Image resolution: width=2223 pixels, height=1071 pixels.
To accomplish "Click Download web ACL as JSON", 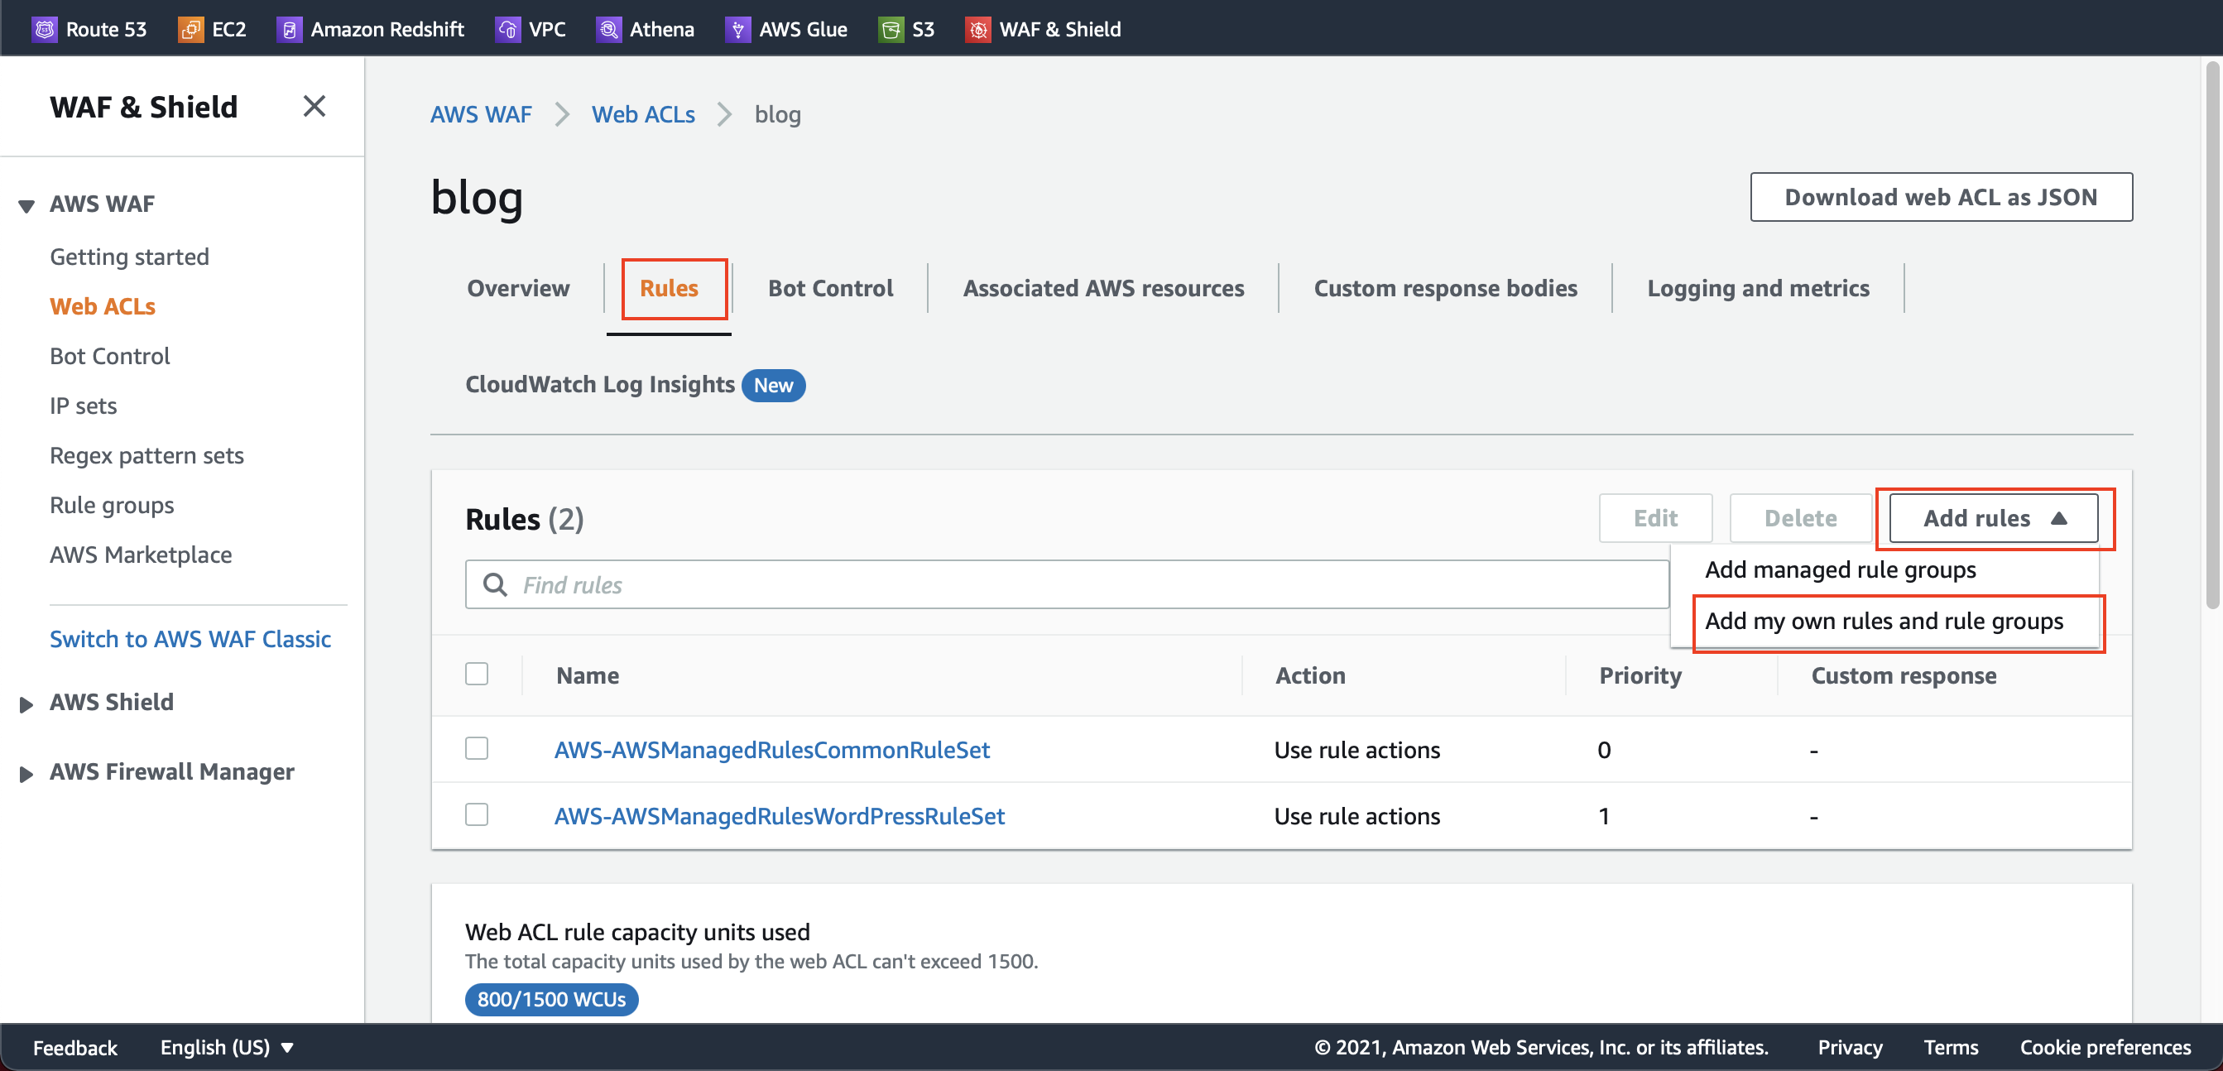I will (x=1941, y=197).
